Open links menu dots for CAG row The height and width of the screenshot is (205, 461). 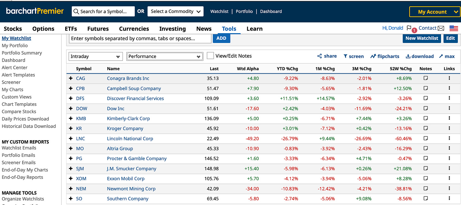point(449,78)
